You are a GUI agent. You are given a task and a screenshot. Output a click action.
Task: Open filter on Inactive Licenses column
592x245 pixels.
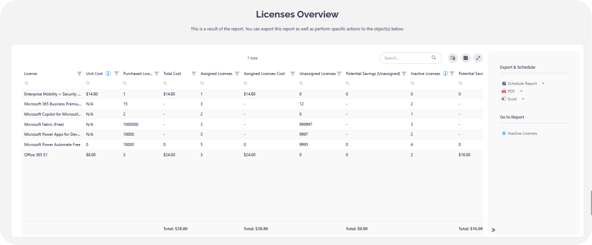(x=452, y=74)
